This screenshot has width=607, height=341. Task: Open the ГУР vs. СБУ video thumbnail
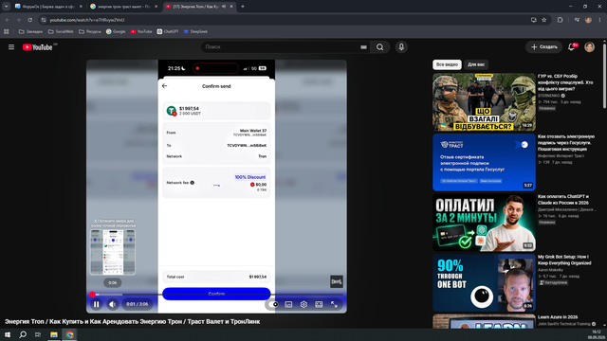[x=484, y=102]
